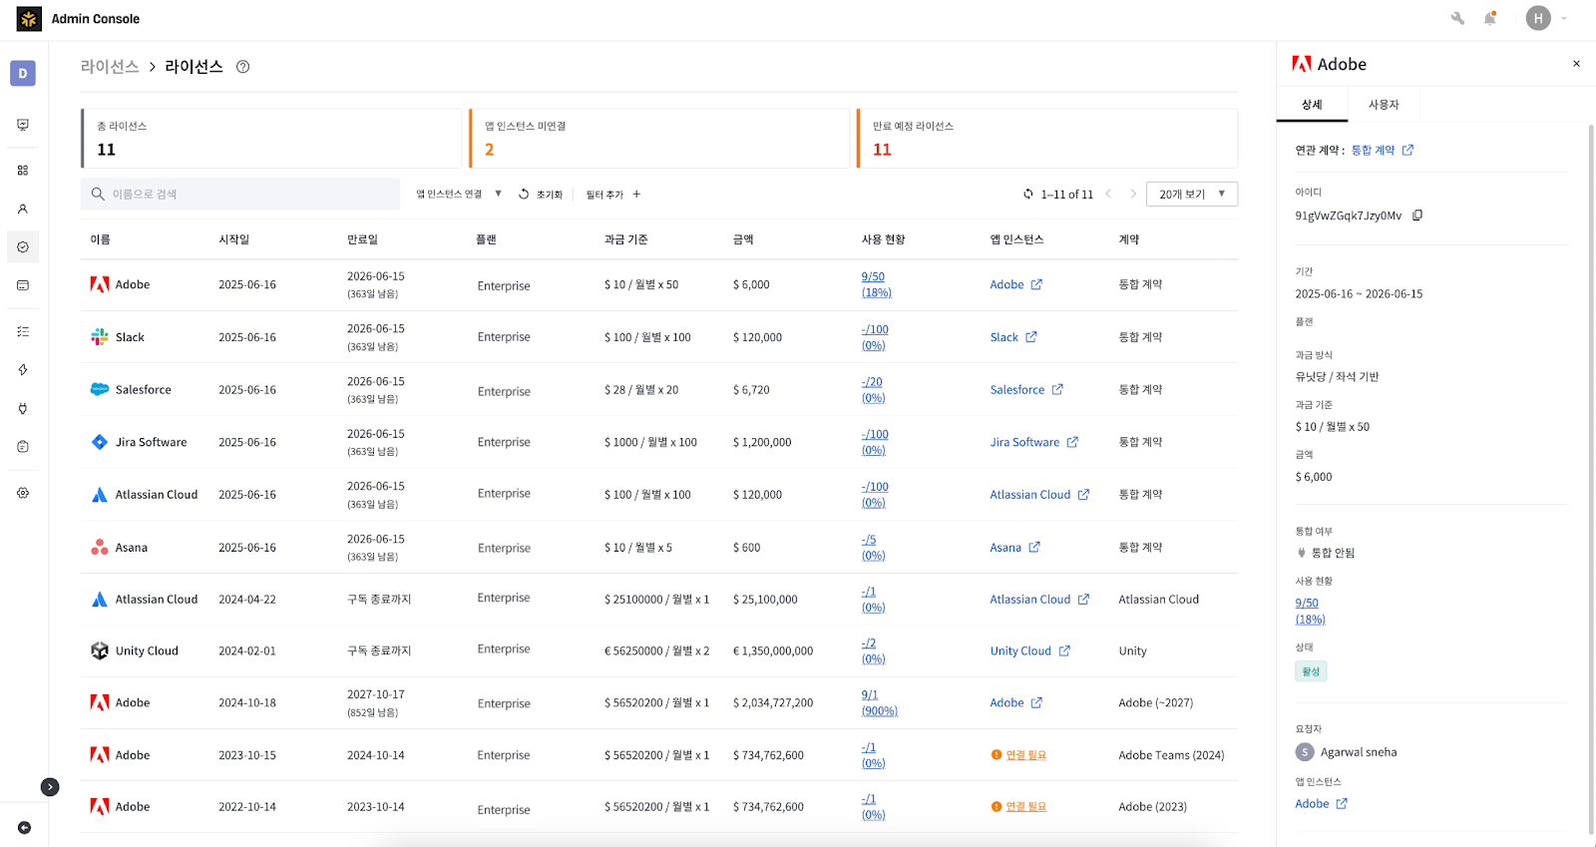The width and height of the screenshot is (1596, 847).
Task: Open settings gear in left sidebar
Action: pos(23,493)
